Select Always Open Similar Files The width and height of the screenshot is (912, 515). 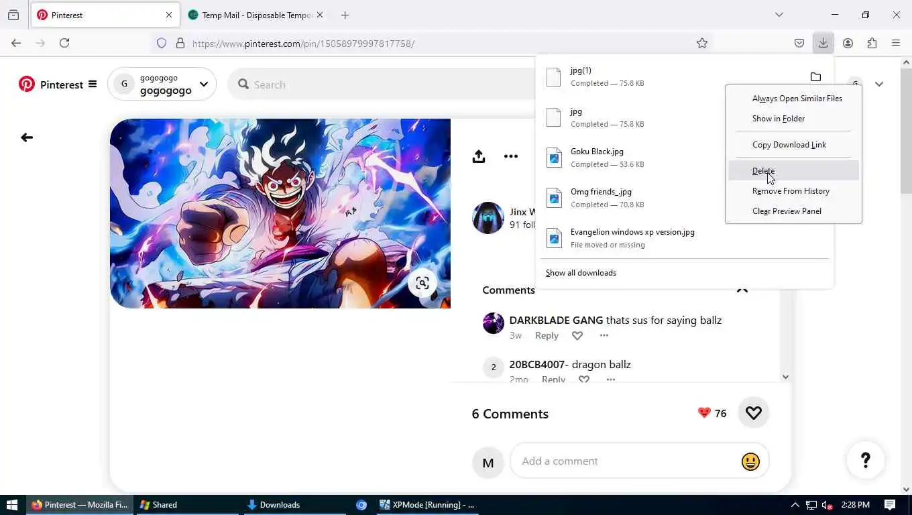tap(793, 99)
